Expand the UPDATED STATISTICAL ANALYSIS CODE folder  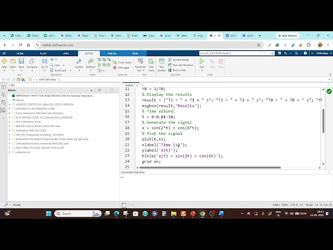coord(9,104)
